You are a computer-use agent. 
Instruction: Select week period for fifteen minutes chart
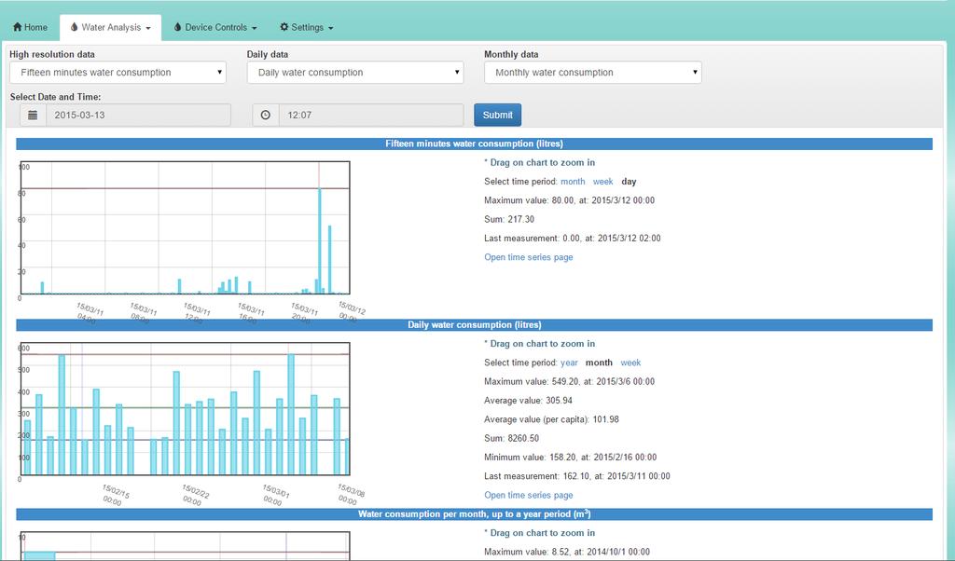603,182
